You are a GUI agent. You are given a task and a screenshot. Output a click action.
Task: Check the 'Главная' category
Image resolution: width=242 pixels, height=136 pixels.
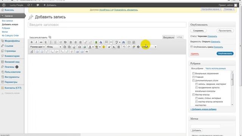[193, 77]
